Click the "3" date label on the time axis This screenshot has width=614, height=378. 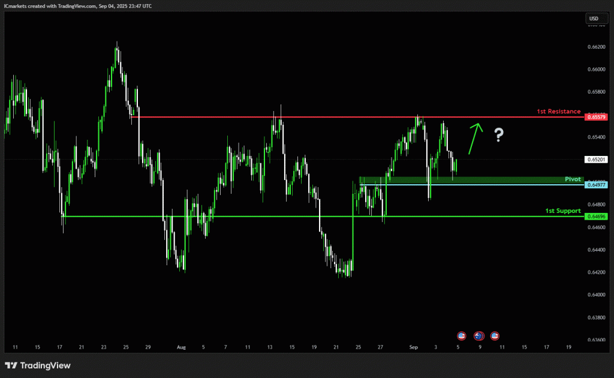(x=435, y=347)
